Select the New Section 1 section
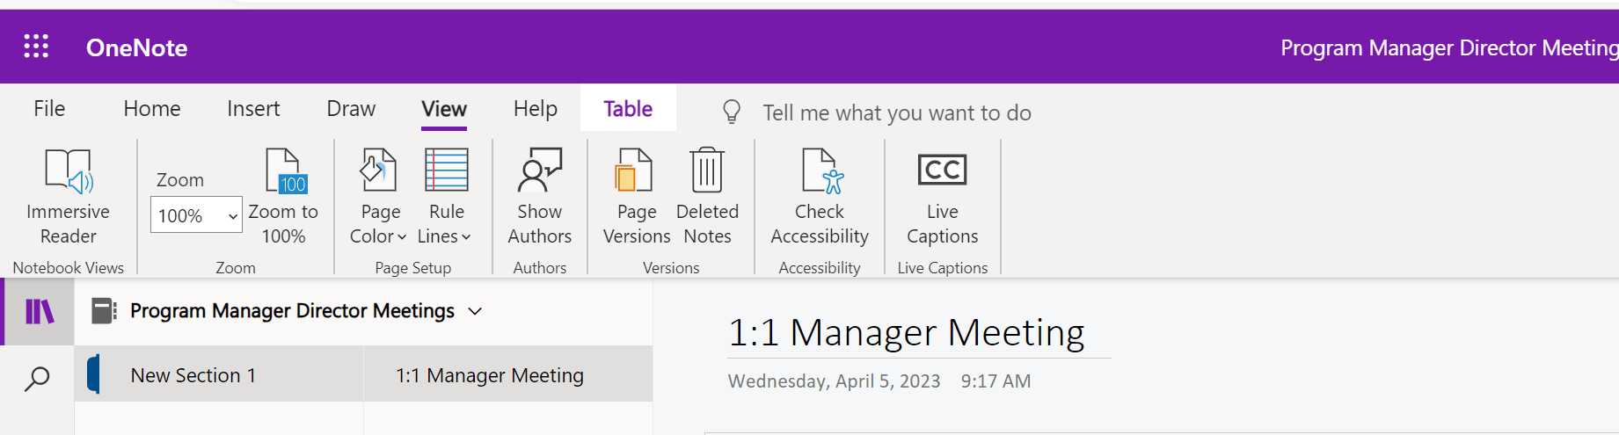Screen dimensions: 1619x435 pos(193,375)
